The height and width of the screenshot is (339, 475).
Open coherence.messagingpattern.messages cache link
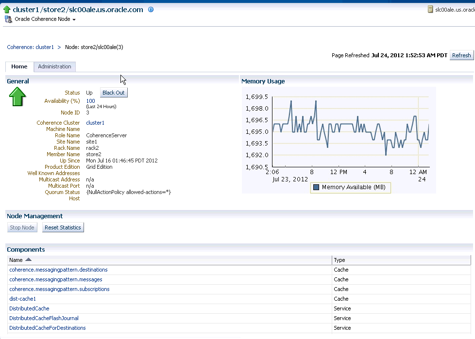pos(56,279)
